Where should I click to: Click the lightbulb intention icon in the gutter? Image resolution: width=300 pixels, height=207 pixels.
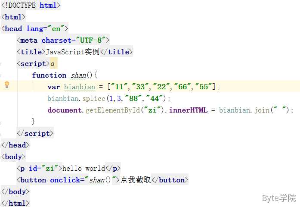tap(7, 85)
